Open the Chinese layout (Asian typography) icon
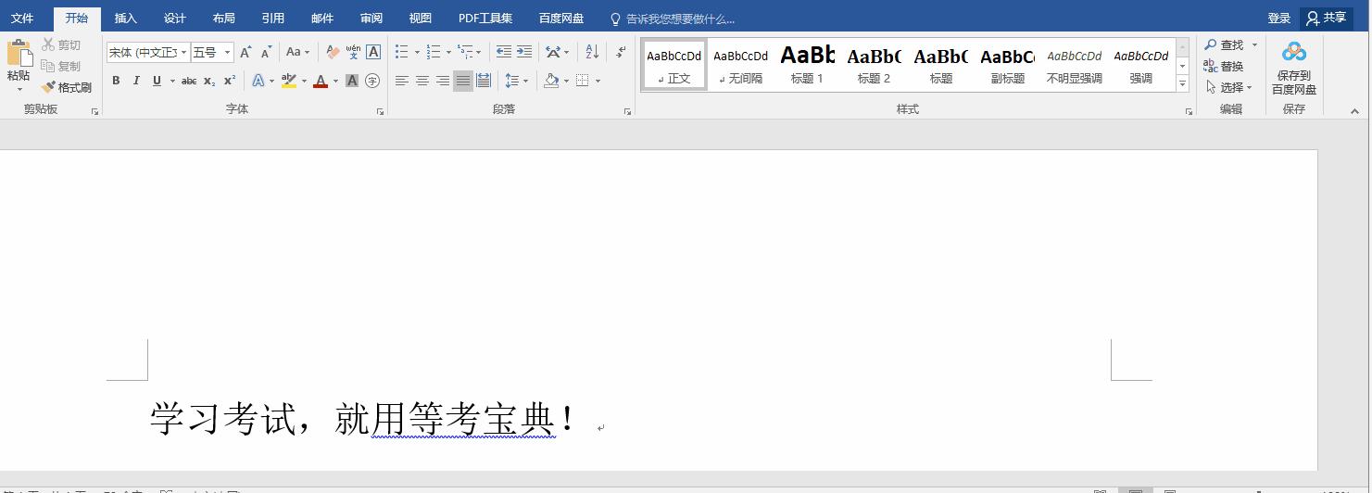 (553, 53)
